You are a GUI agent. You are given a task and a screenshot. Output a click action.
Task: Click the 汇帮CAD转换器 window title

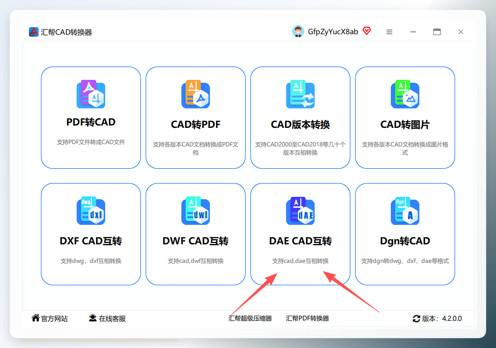[x=66, y=32]
